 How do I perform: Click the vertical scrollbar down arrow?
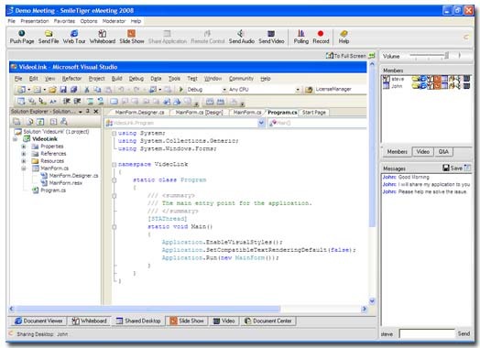click(372, 301)
